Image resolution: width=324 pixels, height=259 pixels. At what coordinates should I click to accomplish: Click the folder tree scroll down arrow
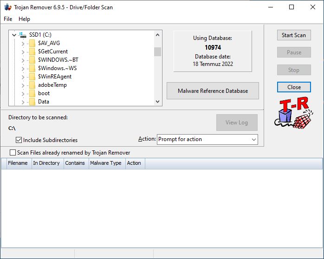click(157, 101)
